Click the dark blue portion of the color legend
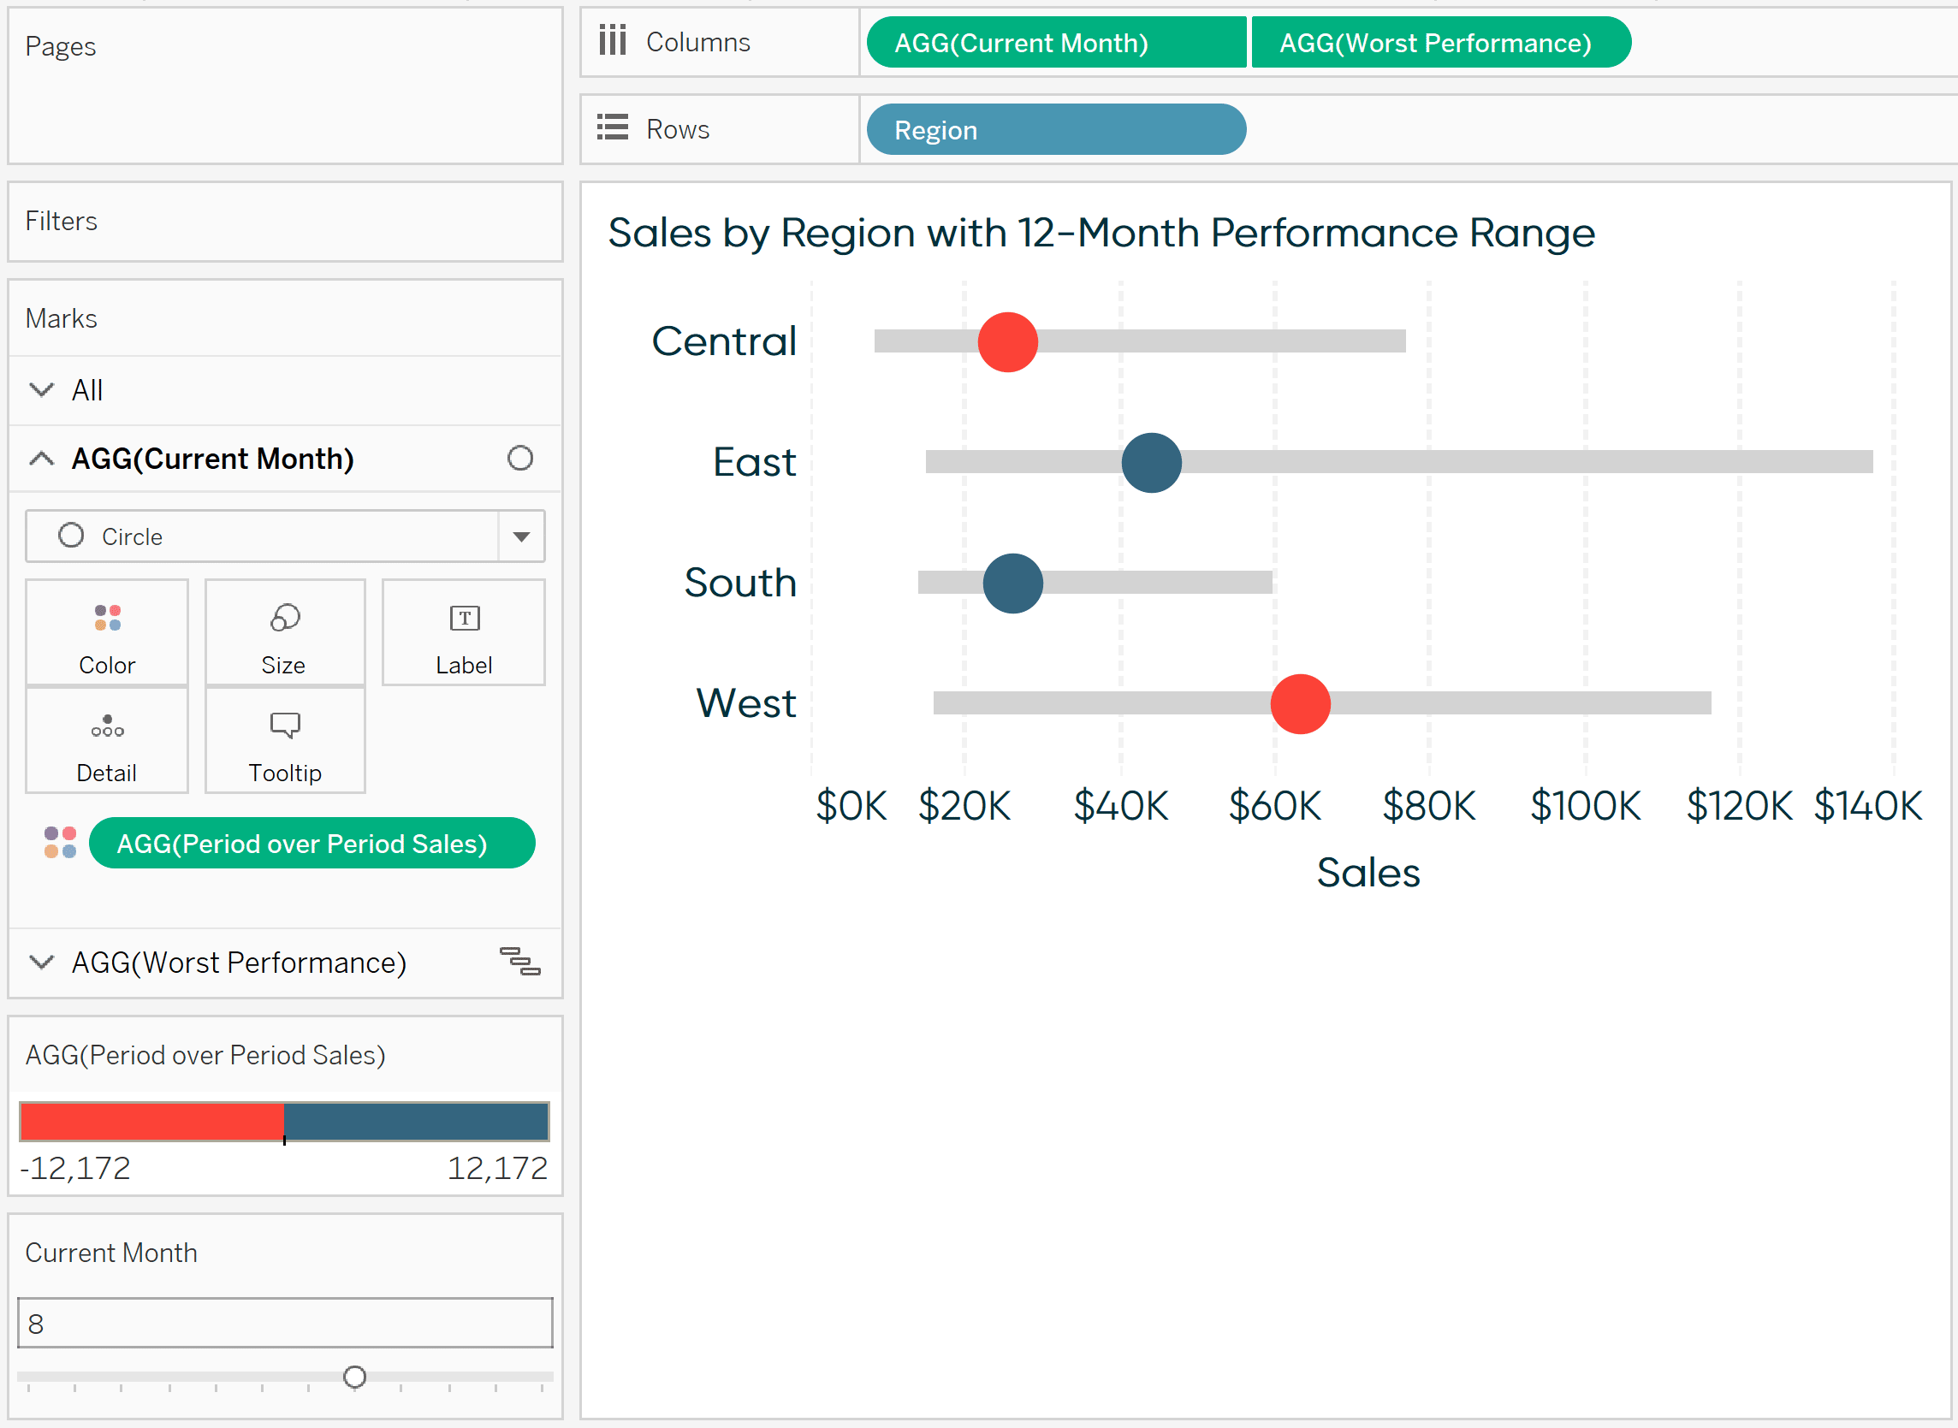 click(x=417, y=1121)
